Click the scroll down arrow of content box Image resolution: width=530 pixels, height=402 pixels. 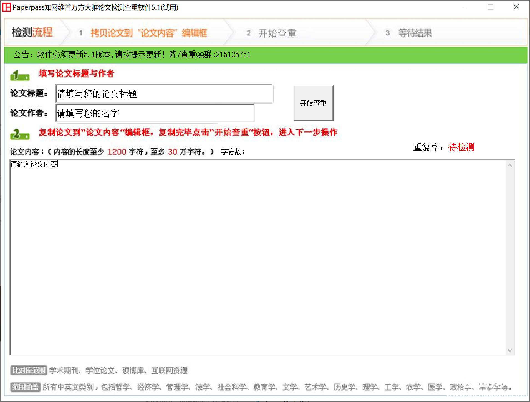[510, 350]
